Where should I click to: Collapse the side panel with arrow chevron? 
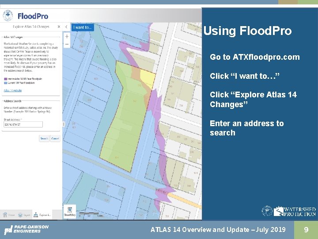pyautogui.click(x=66, y=27)
